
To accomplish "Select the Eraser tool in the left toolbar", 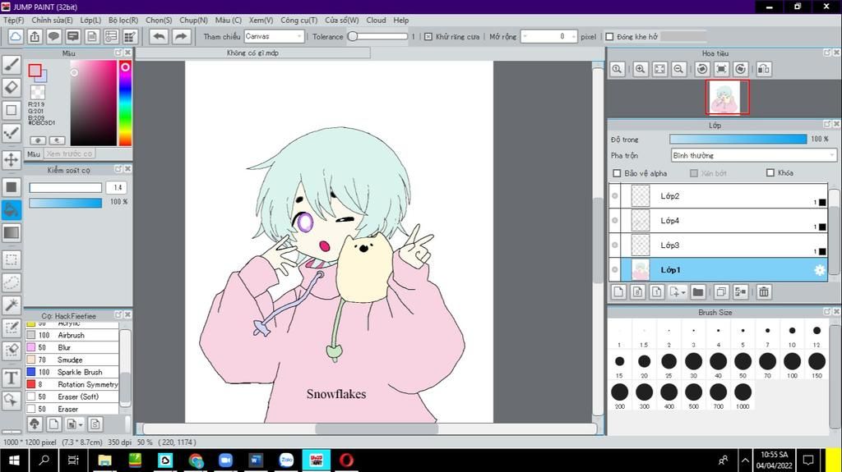I will tap(12, 87).
